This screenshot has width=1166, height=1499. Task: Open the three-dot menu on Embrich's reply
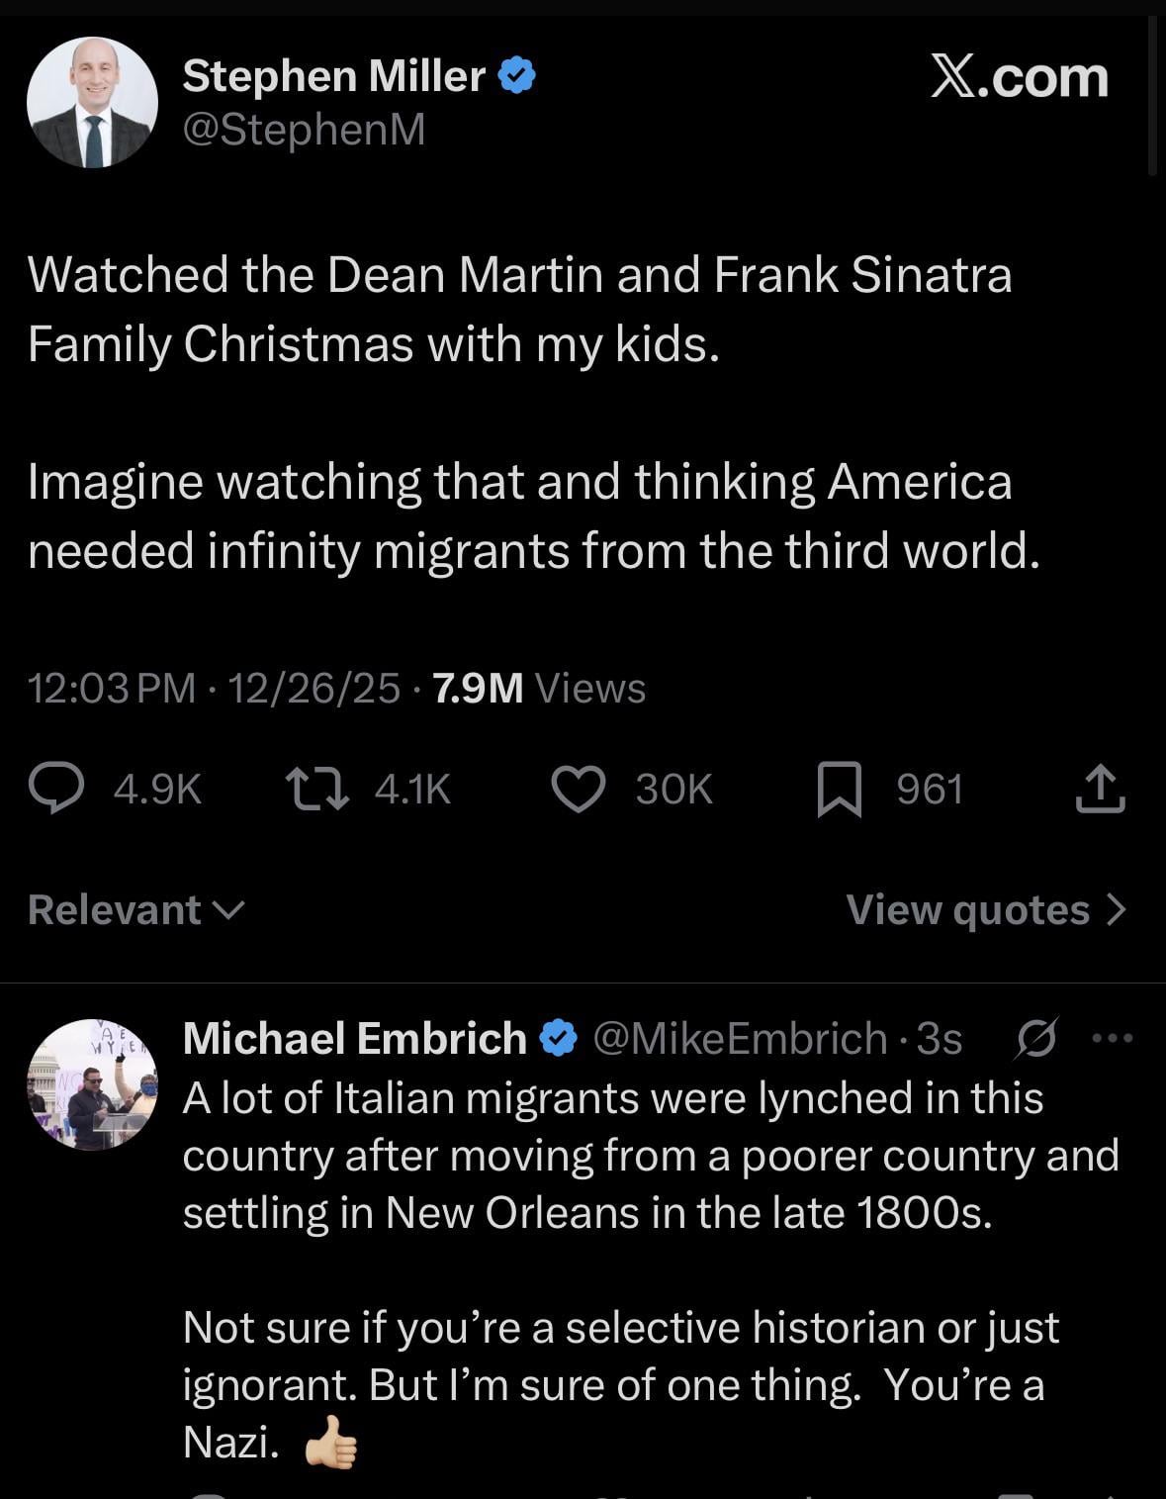(1113, 1038)
